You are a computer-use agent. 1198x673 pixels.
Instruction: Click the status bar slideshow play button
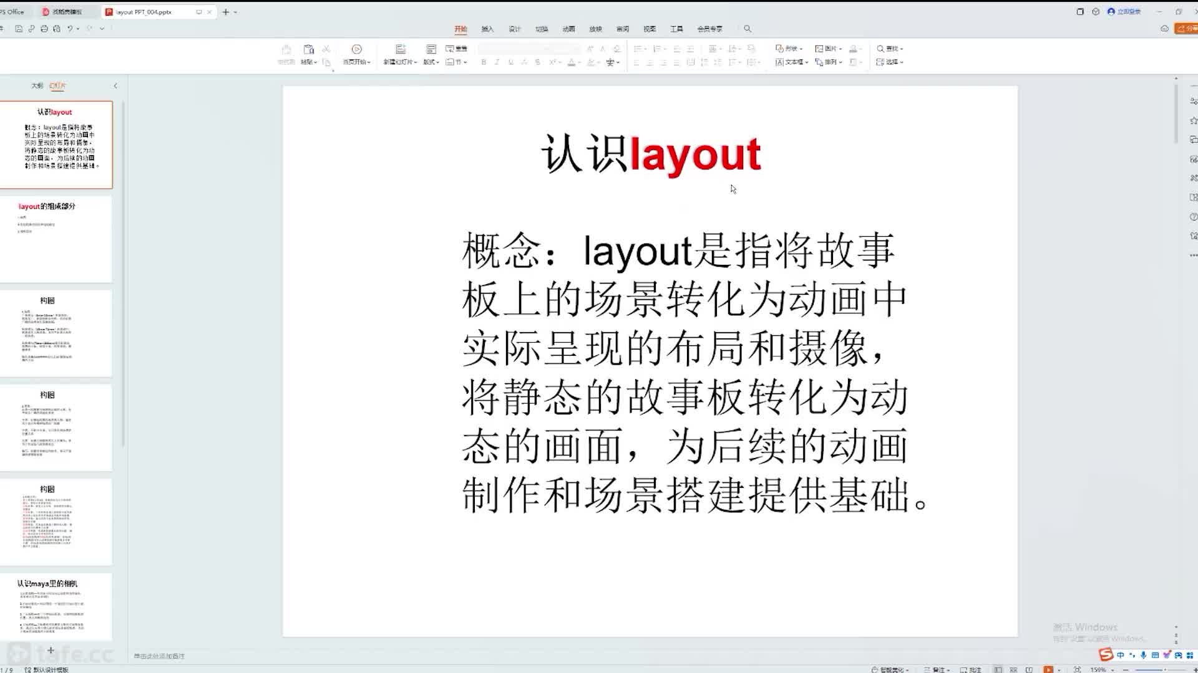coord(1048,669)
